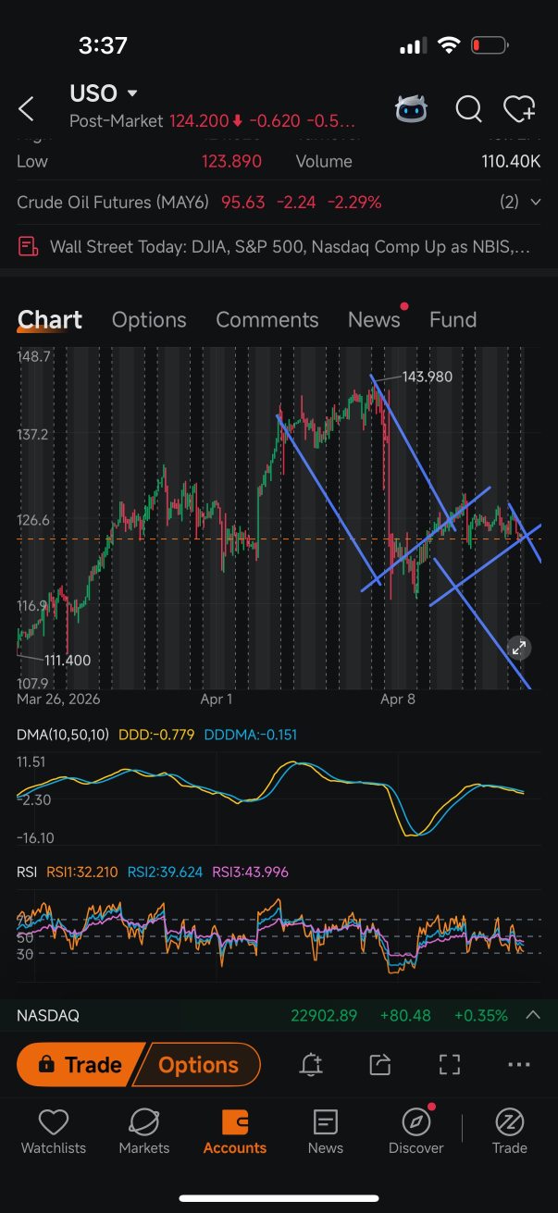This screenshot has height=1213, width=558.
Task: Go to Watchlists in bottom navigation
Action: pyautogui.click(x=54, y=1133)
